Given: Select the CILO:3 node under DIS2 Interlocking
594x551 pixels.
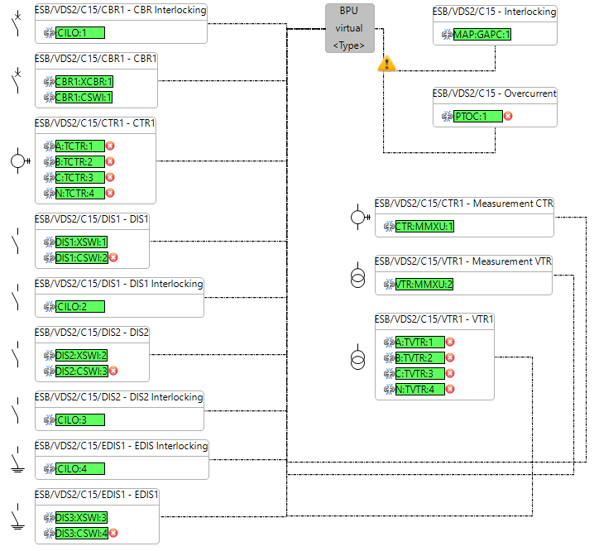Looking at the screenshot, I should tap(80, 419).
